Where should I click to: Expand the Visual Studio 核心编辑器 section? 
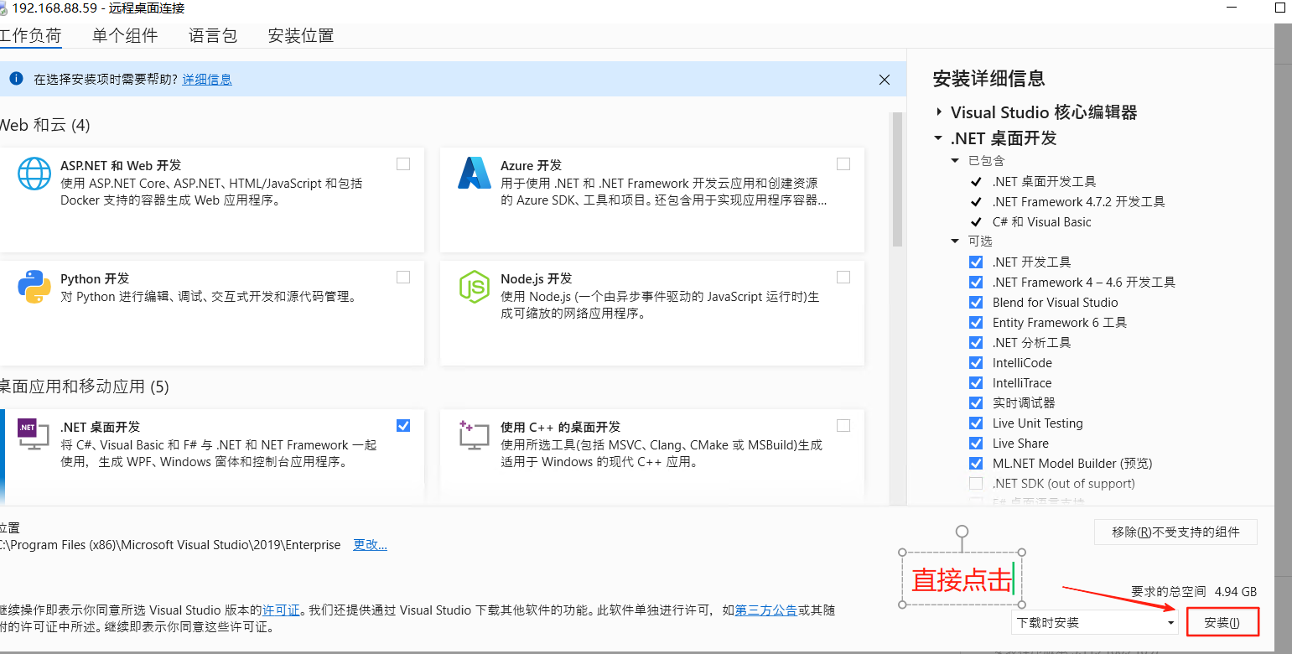click(x=939, y=112)
